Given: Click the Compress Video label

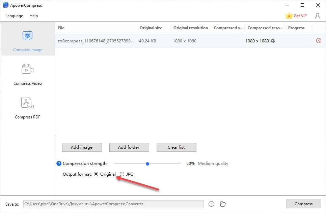Looking at the screenshot, I should pos(28,83).
